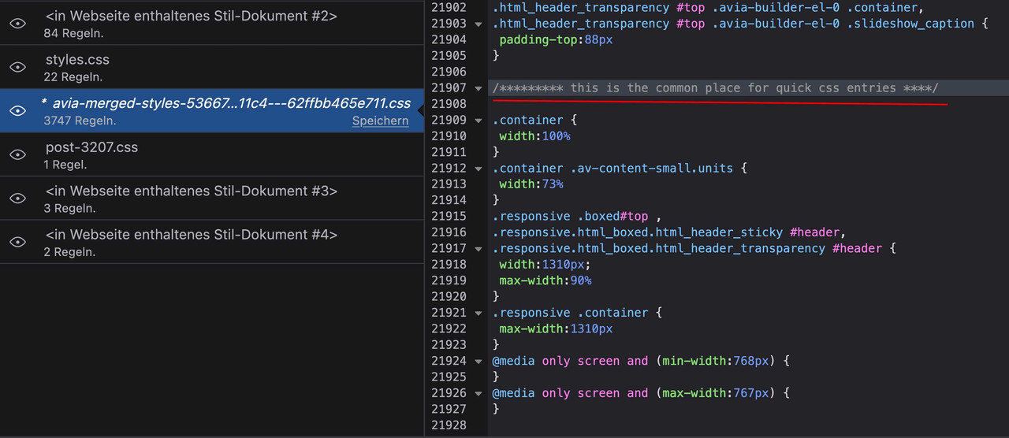Click the '3747 Regeln.' rule count text

pyautogui.click(x=80, y=121)
